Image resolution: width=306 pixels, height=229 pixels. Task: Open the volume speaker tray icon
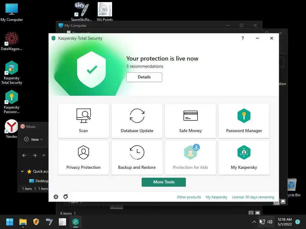click(270, 222)
